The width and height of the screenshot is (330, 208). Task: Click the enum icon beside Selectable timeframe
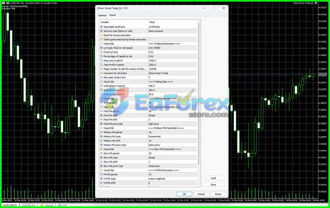[x=102, y=27]
